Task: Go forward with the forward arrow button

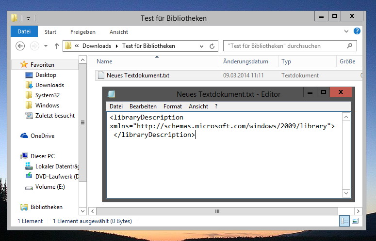Action: (x=34, y=46)
